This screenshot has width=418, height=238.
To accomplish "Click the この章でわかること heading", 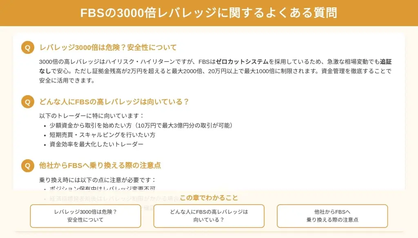I will tap(209, 198).
